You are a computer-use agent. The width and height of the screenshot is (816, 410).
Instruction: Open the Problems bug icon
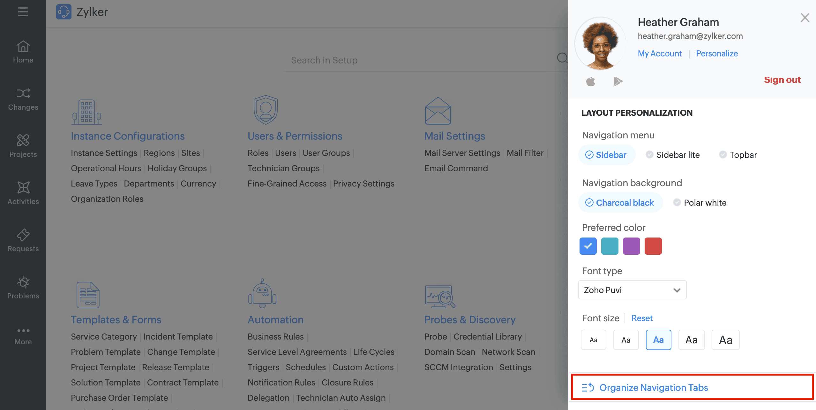point(23,282)
